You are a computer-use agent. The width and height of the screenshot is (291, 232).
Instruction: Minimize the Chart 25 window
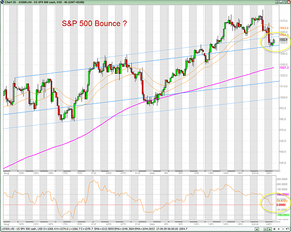(x=281, y=2)
